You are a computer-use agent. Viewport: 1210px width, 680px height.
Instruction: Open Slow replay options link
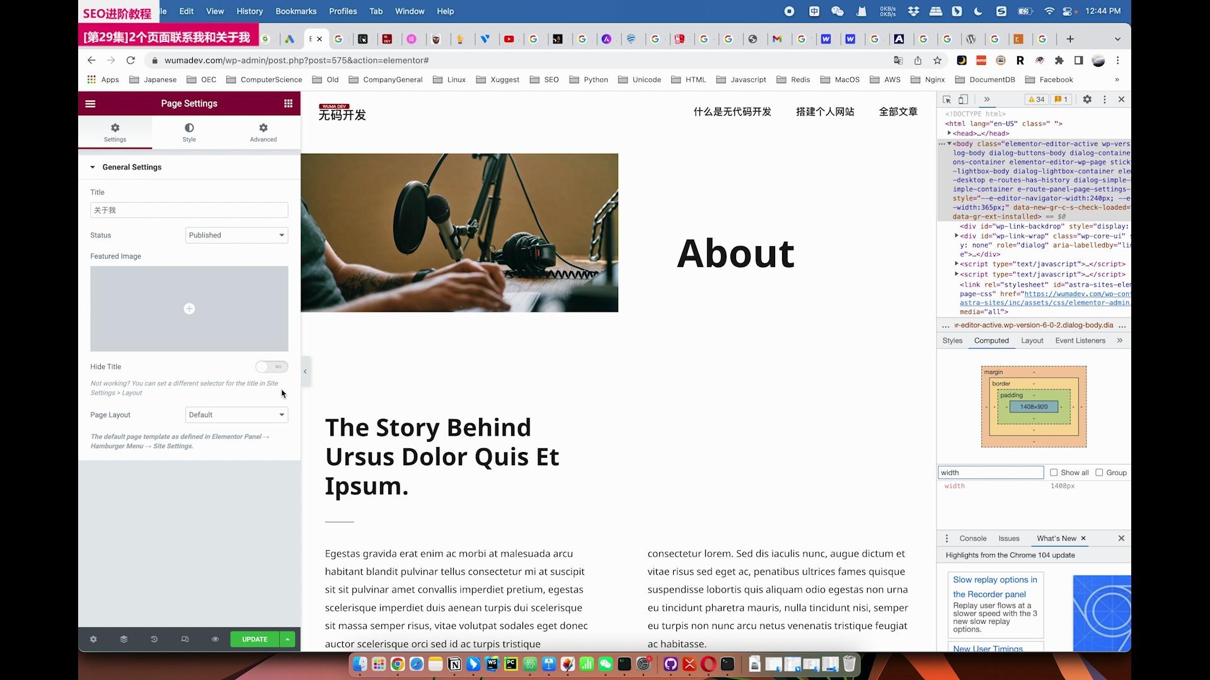995,587
